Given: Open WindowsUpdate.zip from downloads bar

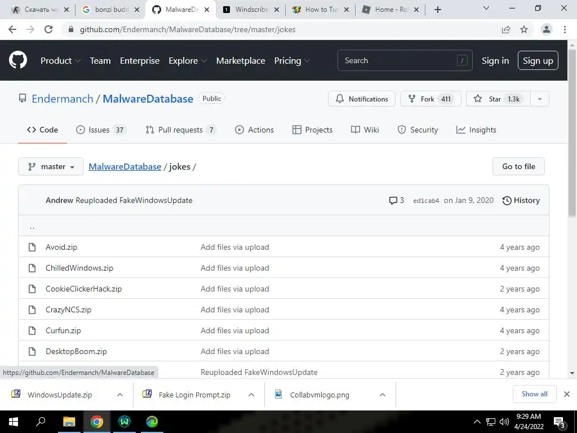Looking at the screenshot, I should 60,395.
